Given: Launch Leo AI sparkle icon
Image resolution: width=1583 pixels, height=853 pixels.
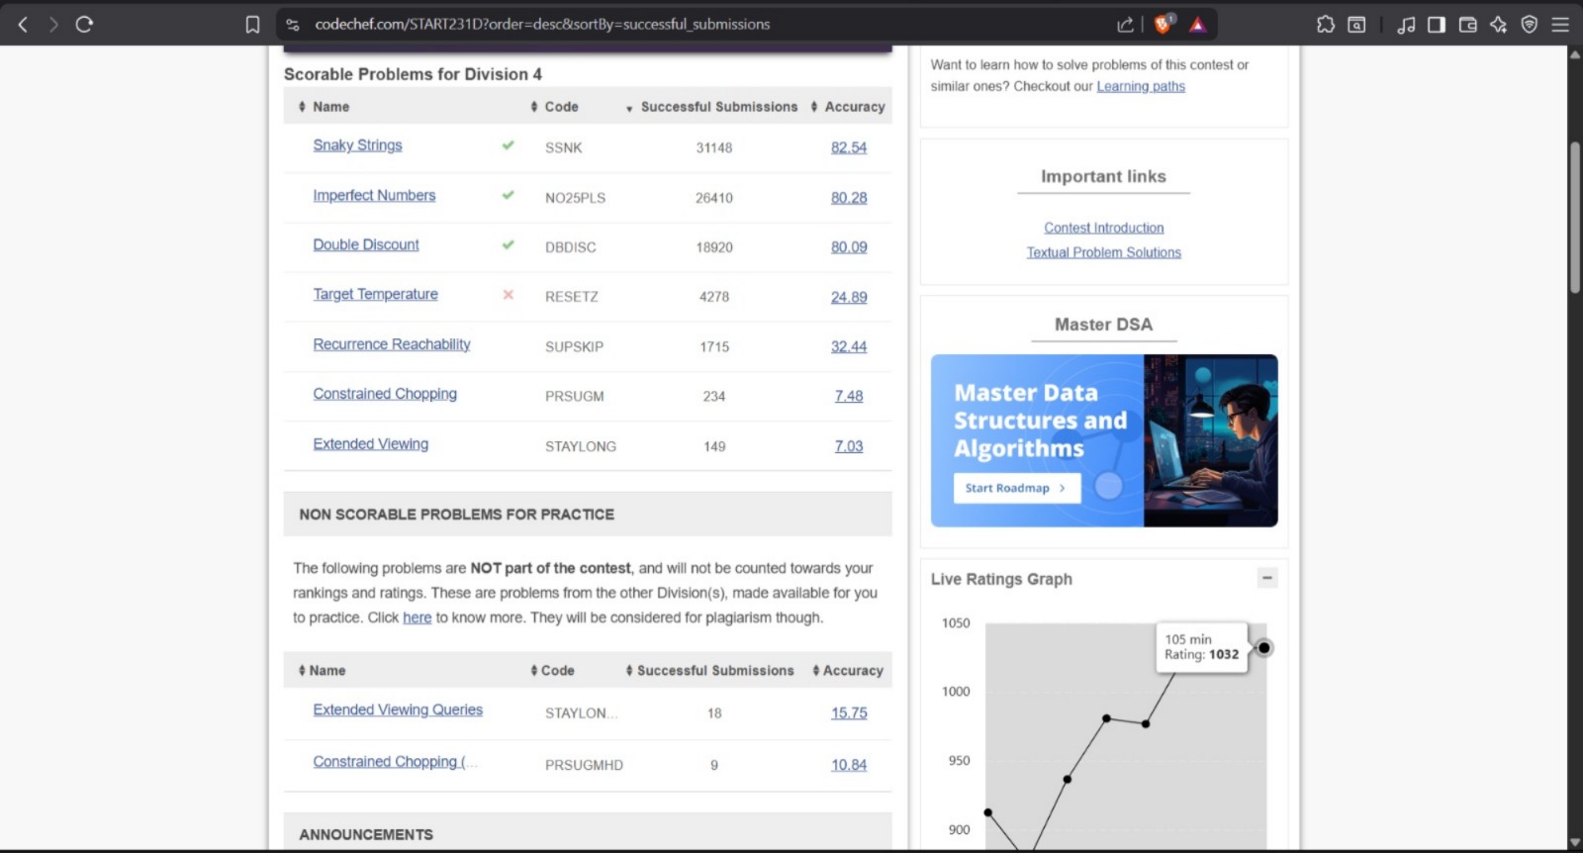Looking at the screenshot, I should [1498, 24].
